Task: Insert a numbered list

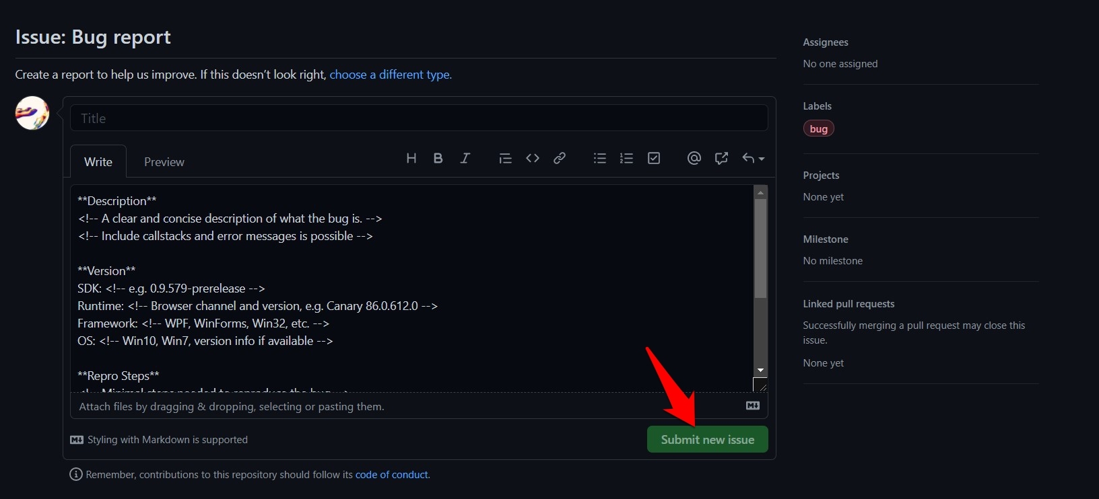Action: pyautogui.click(x=626, y=158)
